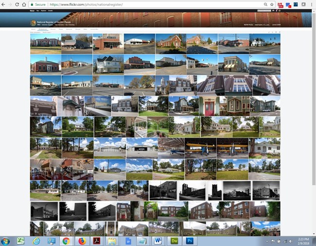The image size is (316, 246).
Task: Open the Windows Start menu
Action: coord(6,241)
